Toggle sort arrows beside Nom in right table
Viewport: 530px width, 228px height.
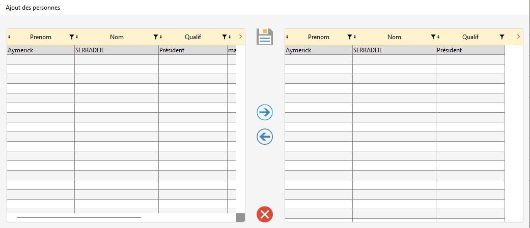point(355,37)
